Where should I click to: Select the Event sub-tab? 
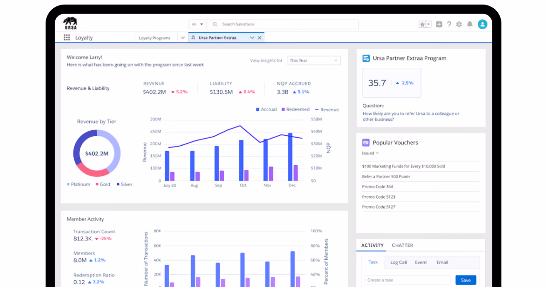pyautogui.click(x=421, y=262)
